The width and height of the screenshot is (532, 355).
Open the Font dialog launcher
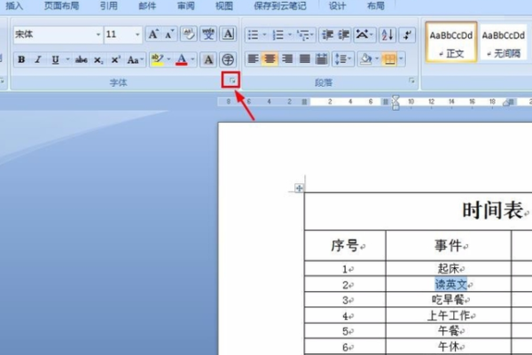point(232,81)
